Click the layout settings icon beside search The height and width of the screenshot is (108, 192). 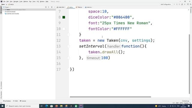click(x=188, y=4)
